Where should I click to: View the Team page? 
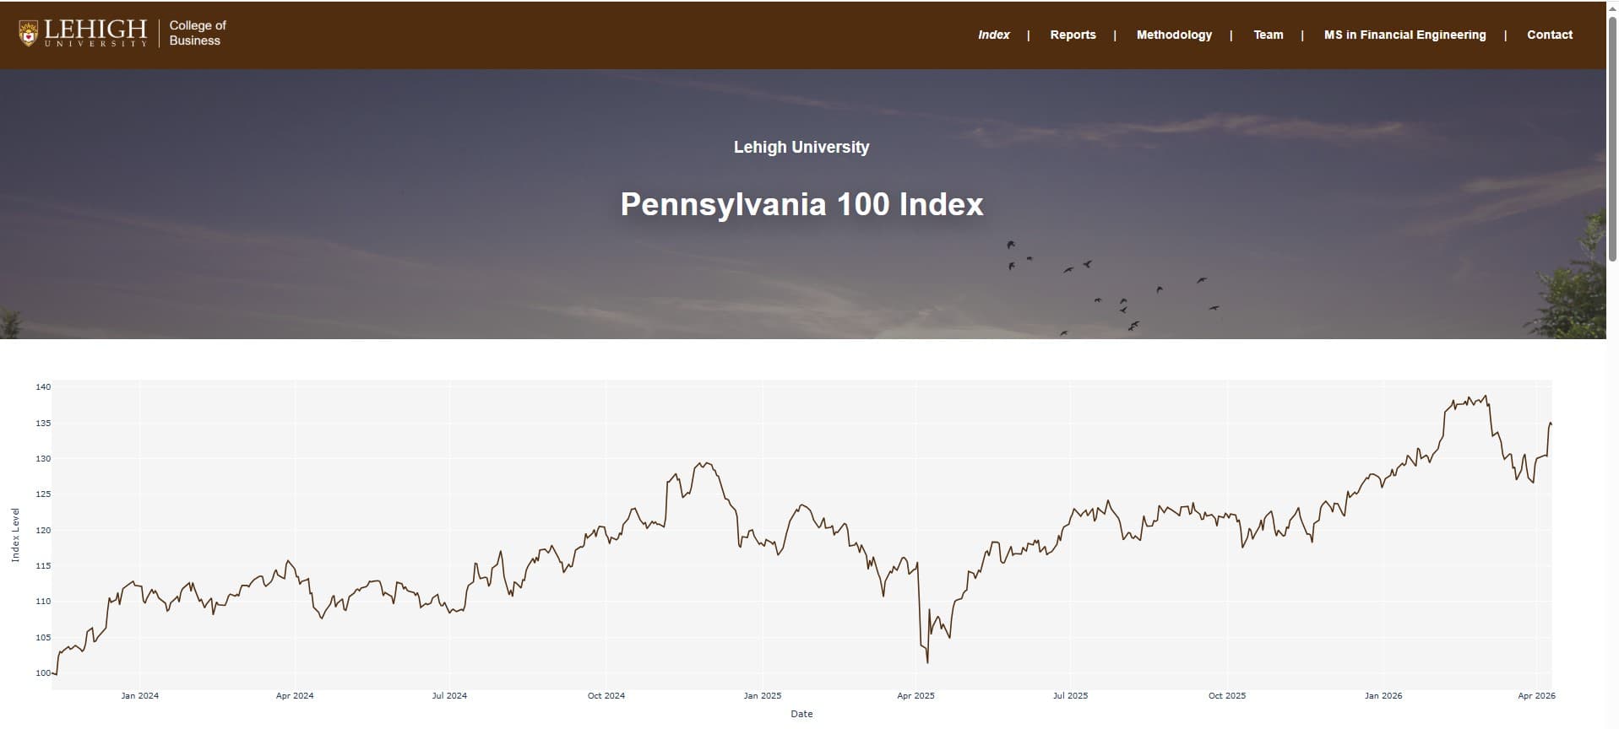pyautogui.click(x=1268, y=35)
